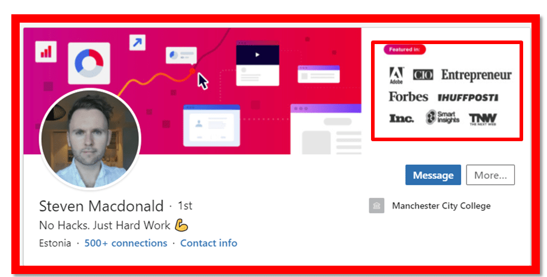The height and width of the screenshot is (277, 547).
Task: Click the donut chart graphic in banner
Action: pyautogui.click(x=89, y=63)
